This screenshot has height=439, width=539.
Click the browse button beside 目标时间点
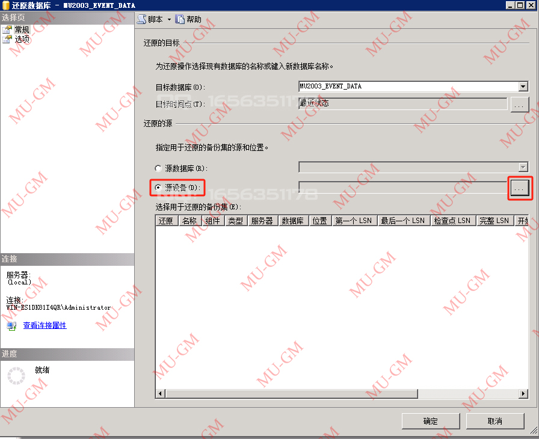pyautogui.click(x=520, y=103)
